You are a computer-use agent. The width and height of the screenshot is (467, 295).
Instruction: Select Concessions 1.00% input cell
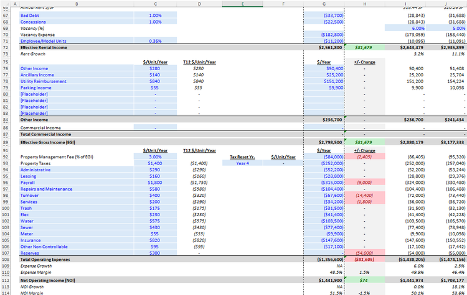click(x=155, y=22)
